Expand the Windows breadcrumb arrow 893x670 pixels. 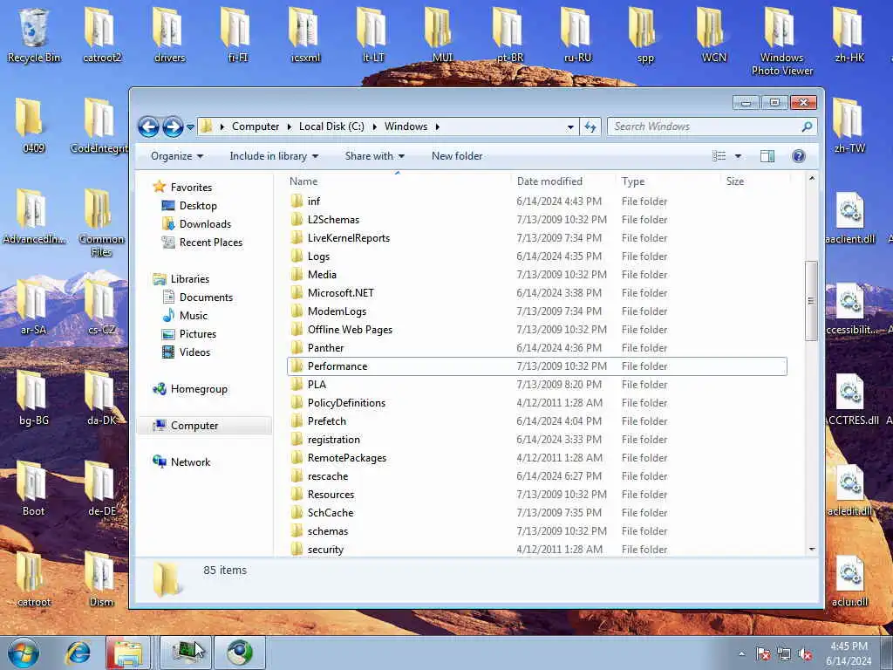pos(438,126)
